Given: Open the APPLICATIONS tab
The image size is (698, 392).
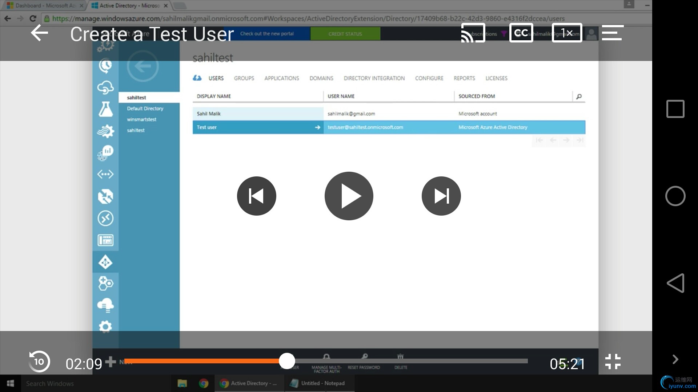Looking at the screenshot, I should 282,78.
